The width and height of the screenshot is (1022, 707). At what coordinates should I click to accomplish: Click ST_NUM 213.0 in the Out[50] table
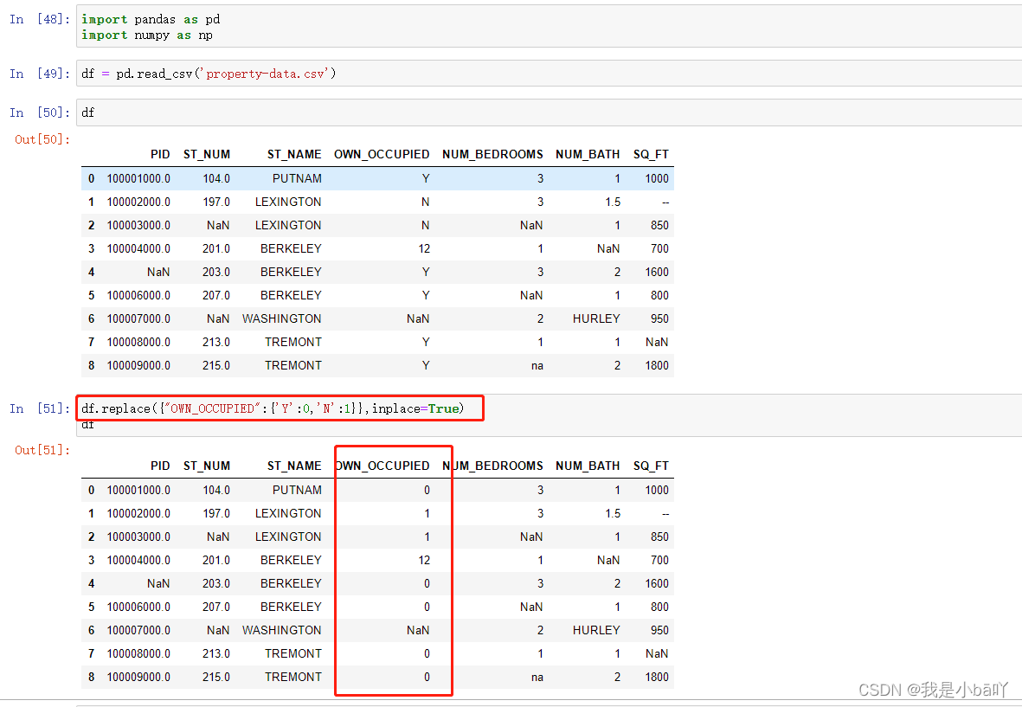tap(215, 342)
